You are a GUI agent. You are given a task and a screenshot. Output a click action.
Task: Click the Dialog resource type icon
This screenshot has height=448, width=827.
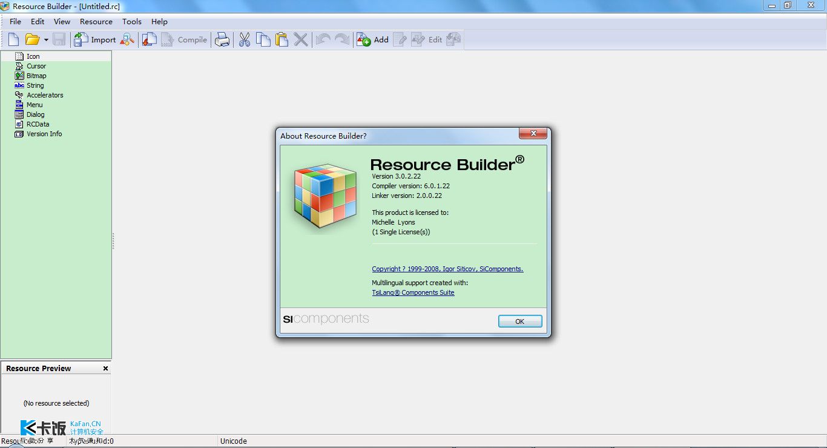coord(19,114)
